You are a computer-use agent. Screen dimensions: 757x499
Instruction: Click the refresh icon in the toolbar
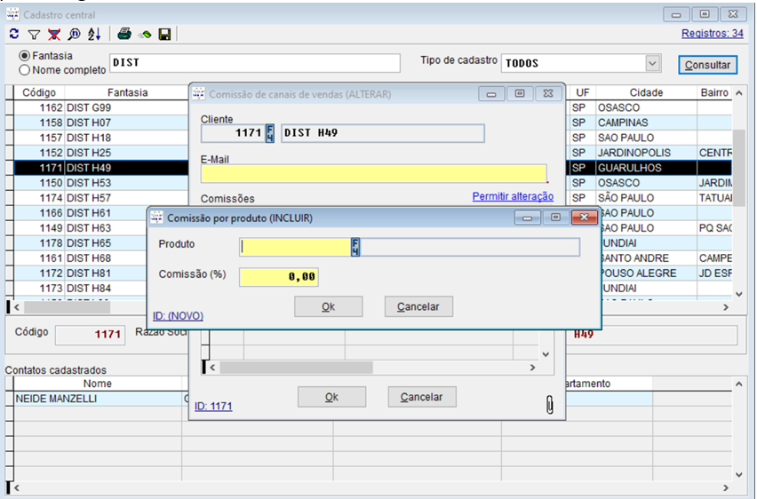[x=14, y=34]
